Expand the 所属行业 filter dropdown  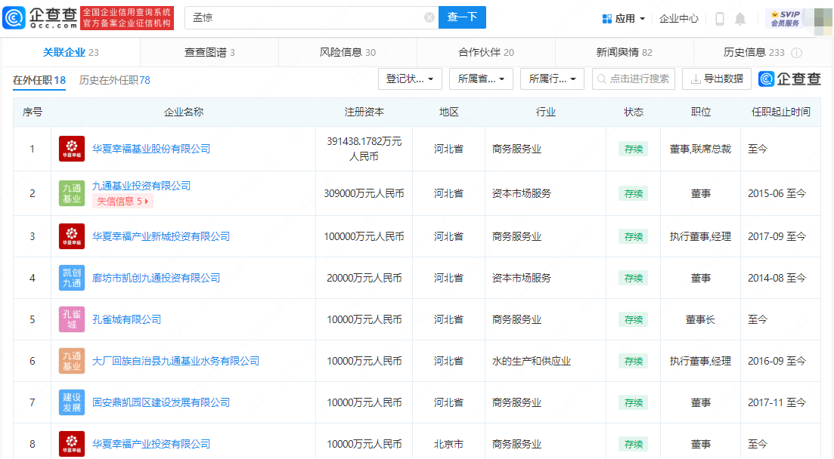click(552, 79)
